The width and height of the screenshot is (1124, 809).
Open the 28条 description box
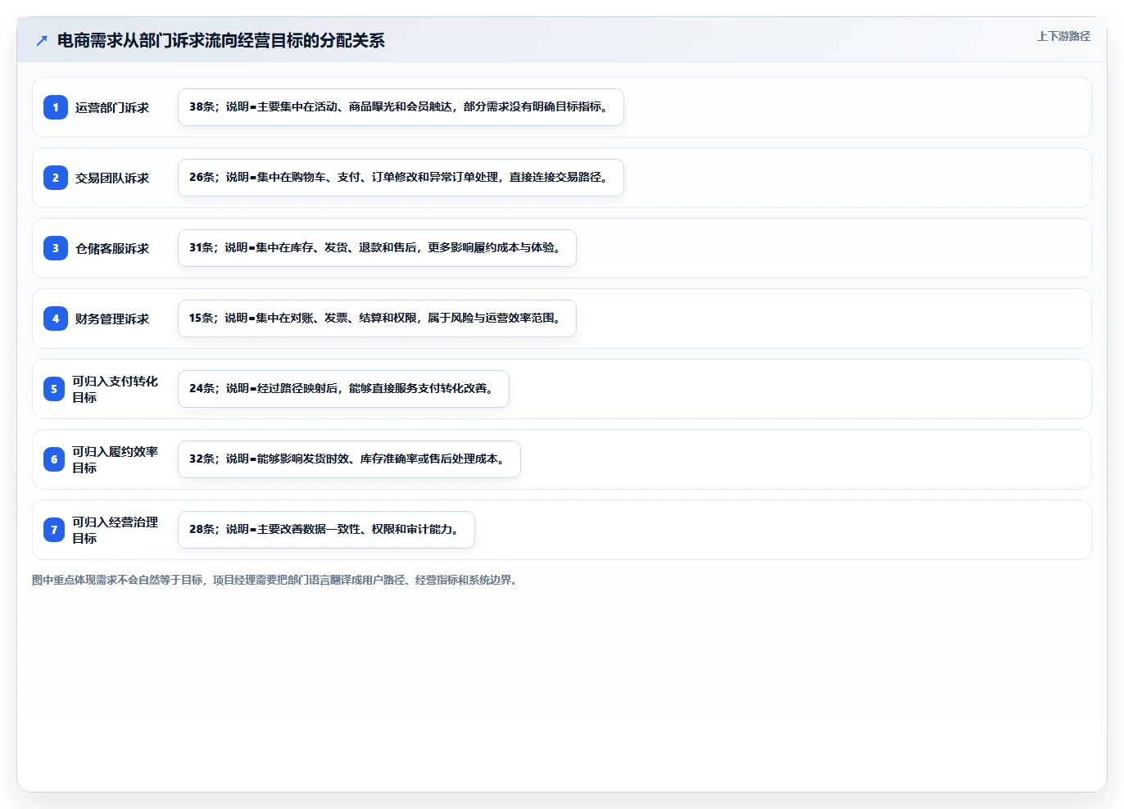point(326,530)
